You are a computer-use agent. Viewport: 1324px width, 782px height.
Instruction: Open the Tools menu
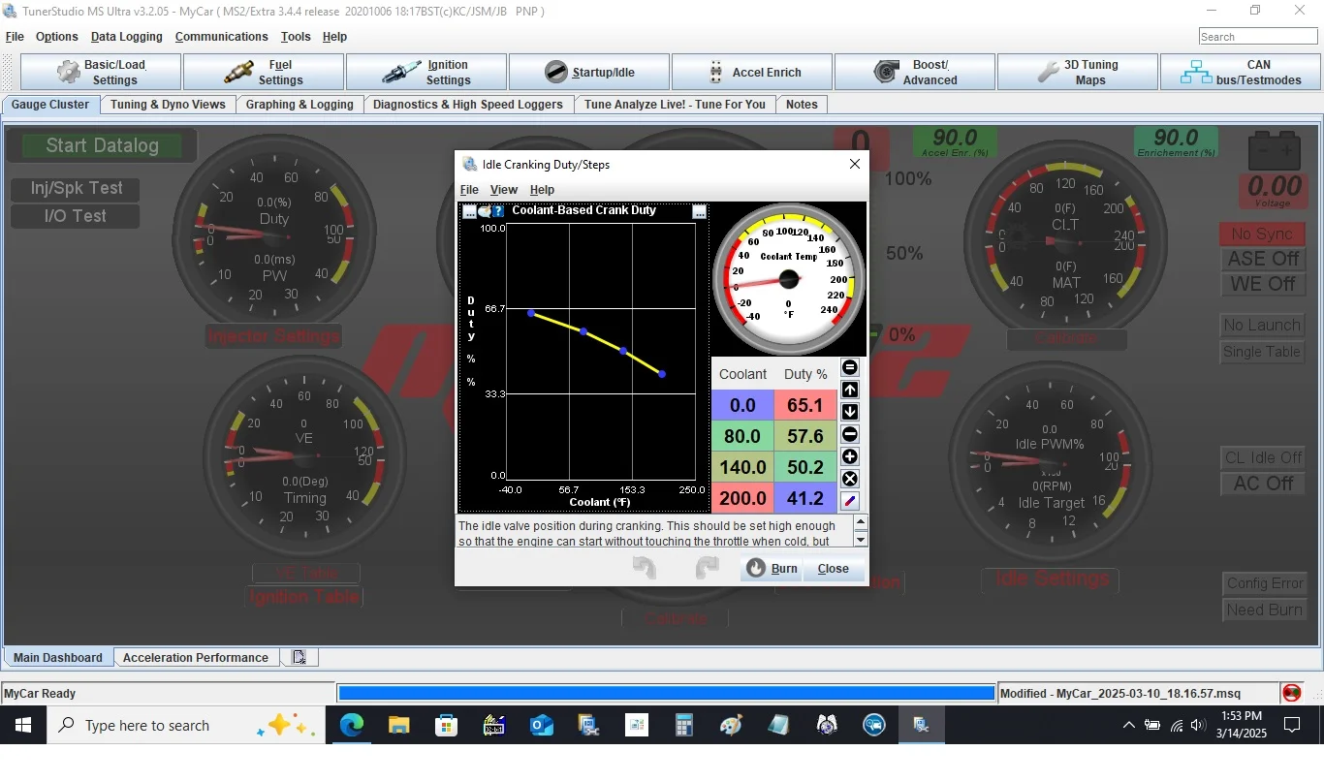coord(296,37)
